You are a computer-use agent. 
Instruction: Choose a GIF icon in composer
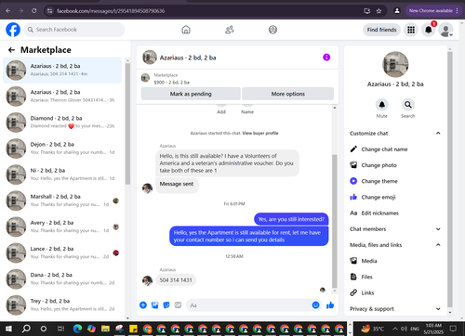coord(178,305)
